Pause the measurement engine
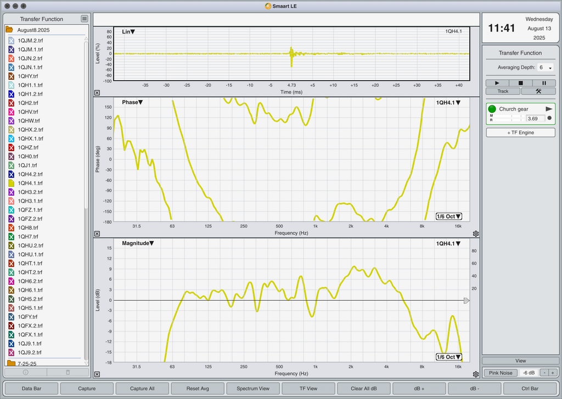This screenshot has width=562, height=399. click(544, 83)
